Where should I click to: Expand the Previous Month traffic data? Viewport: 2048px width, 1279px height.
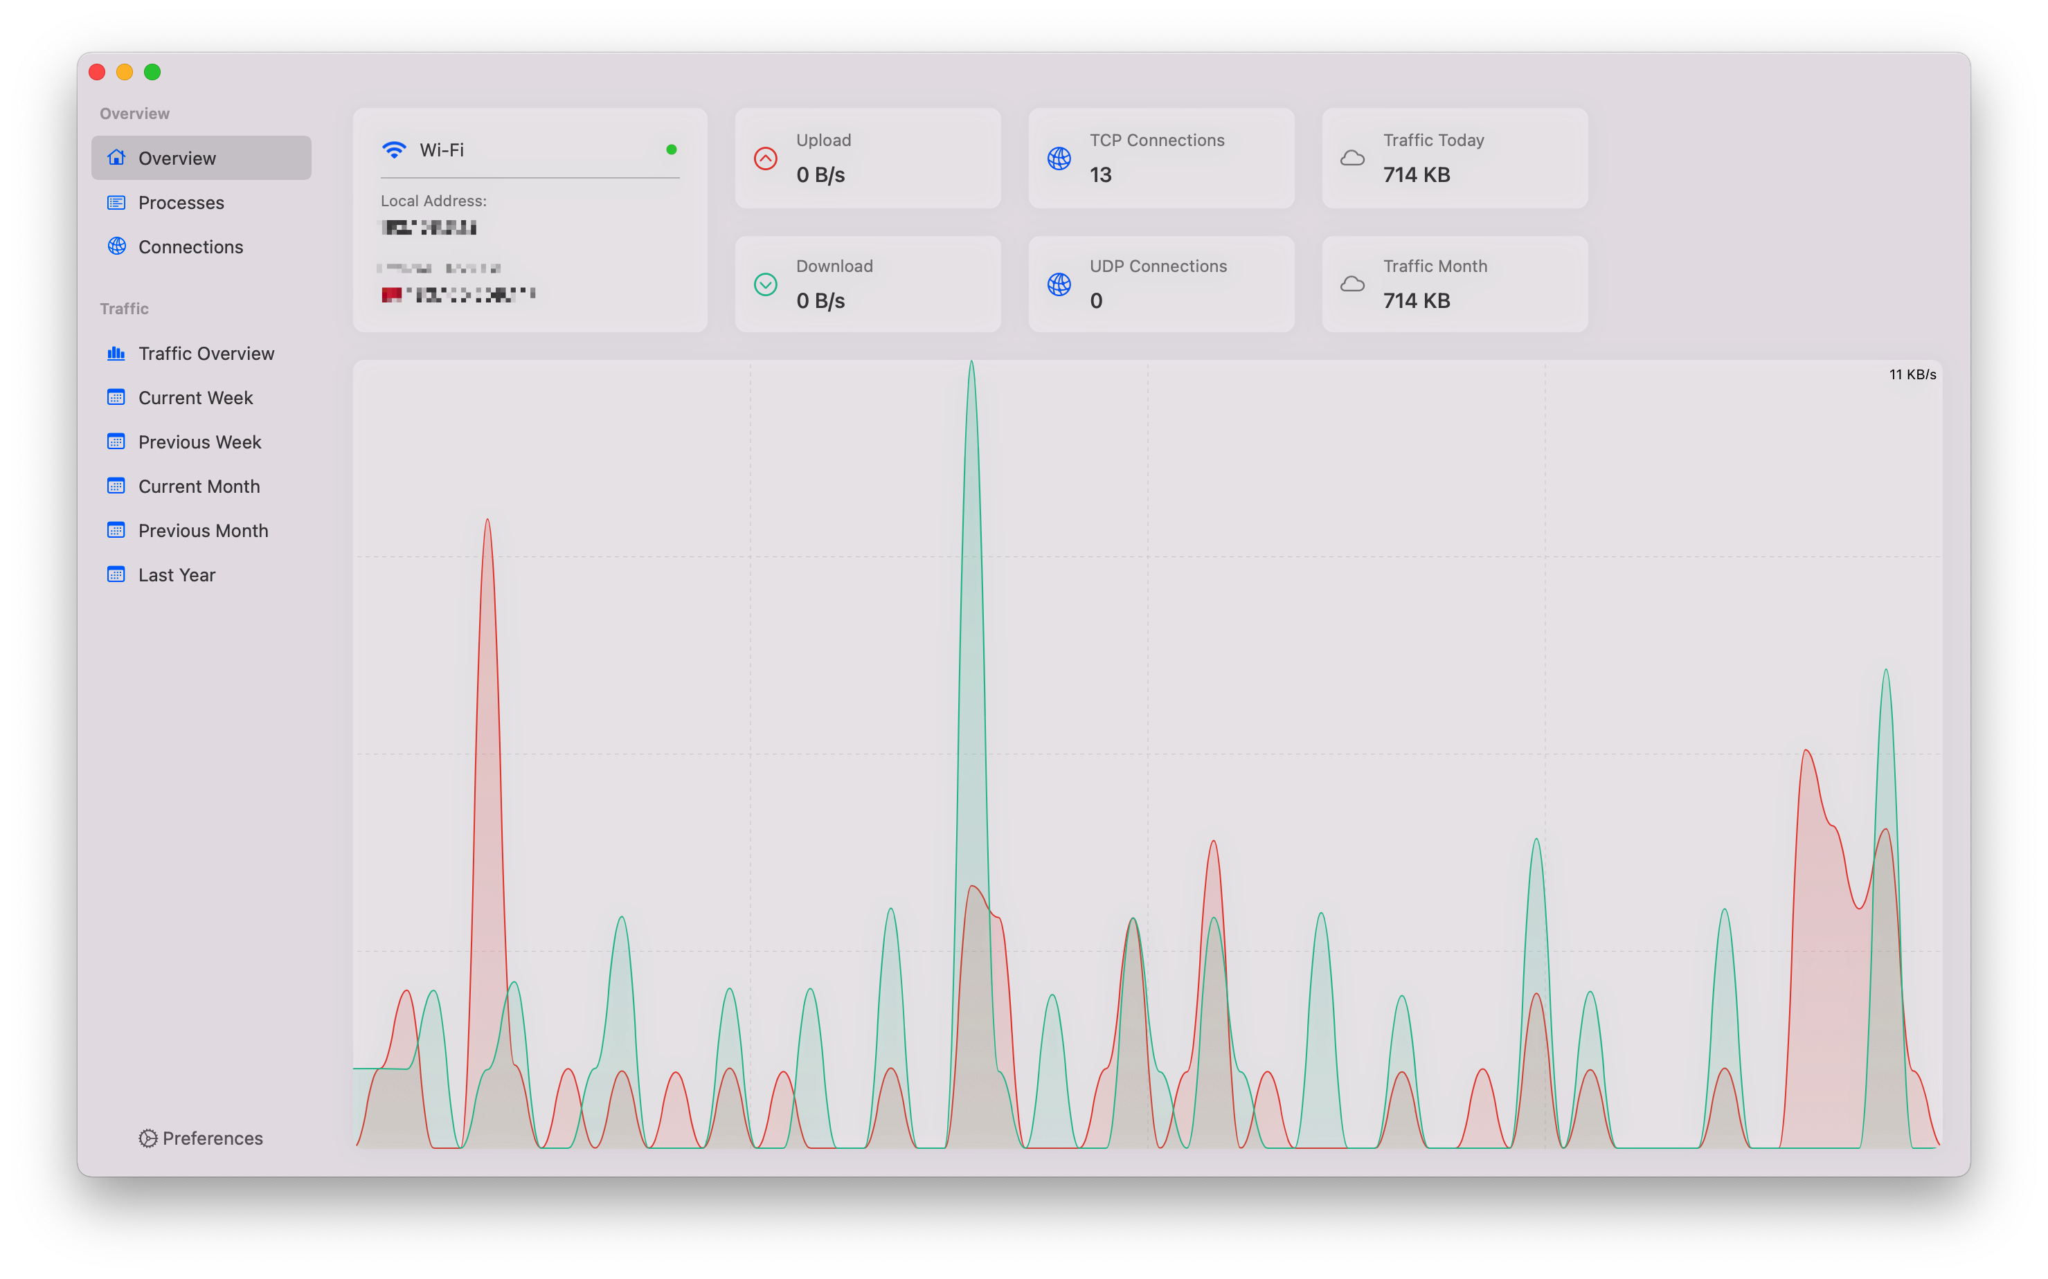202,529
